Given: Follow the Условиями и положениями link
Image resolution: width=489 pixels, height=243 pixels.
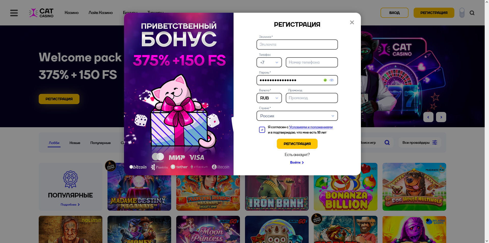Looking at the screenshot, I should 311,127.
